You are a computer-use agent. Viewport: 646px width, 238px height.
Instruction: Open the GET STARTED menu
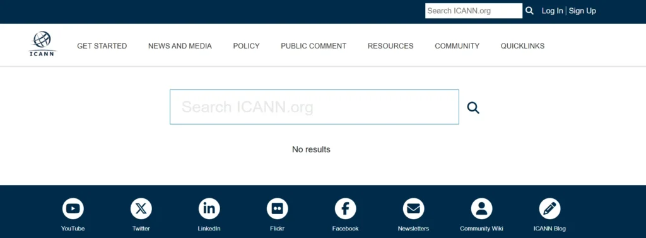coord(102,46)
